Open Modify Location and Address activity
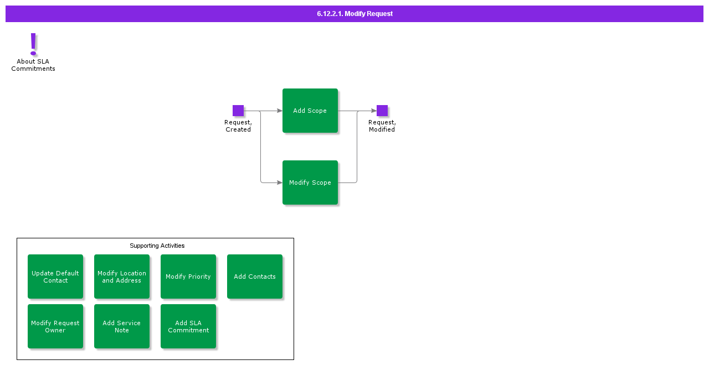This screenshot has height=365, width=709. click(122, 277)
